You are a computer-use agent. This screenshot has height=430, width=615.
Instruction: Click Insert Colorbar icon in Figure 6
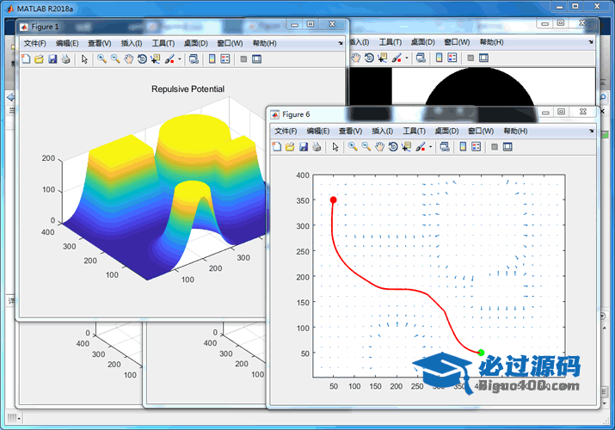click(x=463, y=147)
